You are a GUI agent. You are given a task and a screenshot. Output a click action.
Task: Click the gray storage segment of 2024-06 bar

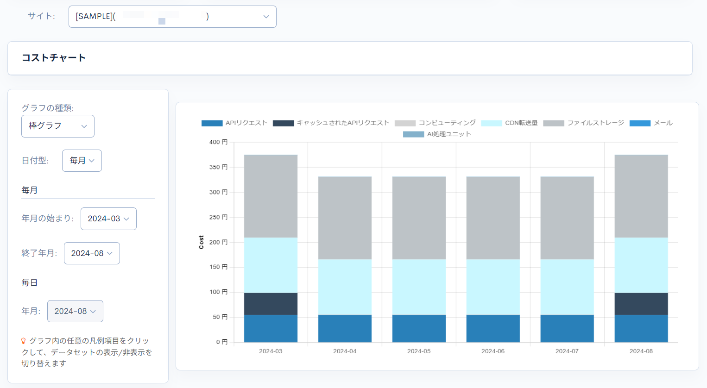[493, 218]
